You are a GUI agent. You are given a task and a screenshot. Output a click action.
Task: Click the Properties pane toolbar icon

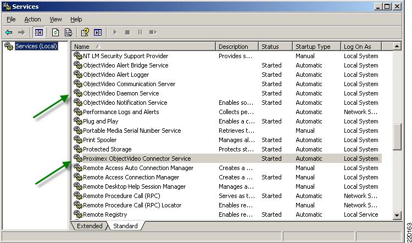point(98,32)
